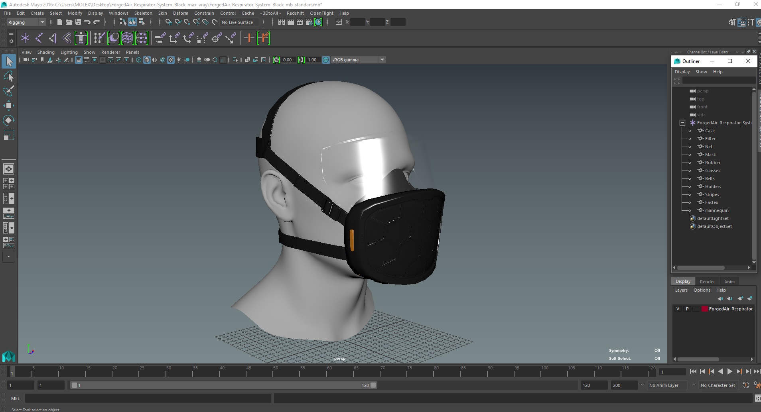This screenshot has width=761, height=412.
Task: Go to start of playback range
Action: [693, 371]
